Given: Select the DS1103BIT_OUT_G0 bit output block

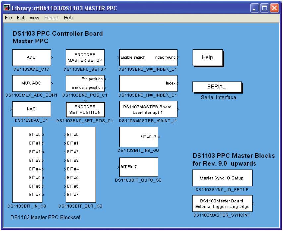Looking at the screenshot, I should click(81, 165).
